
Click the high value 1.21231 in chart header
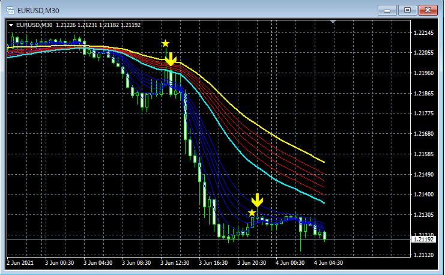click(88, 25)
